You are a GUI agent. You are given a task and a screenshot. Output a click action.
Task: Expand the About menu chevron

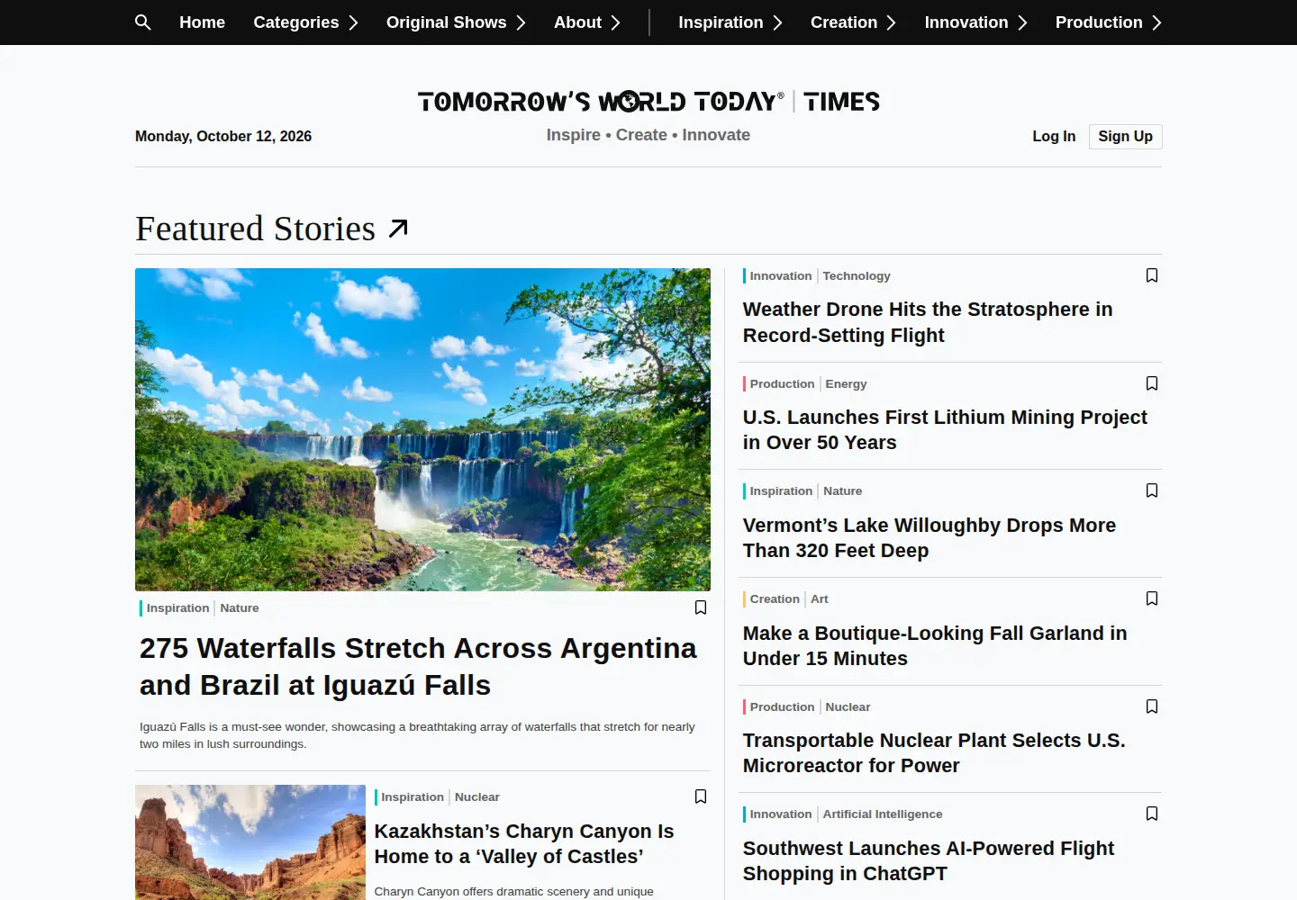[615, 22]
